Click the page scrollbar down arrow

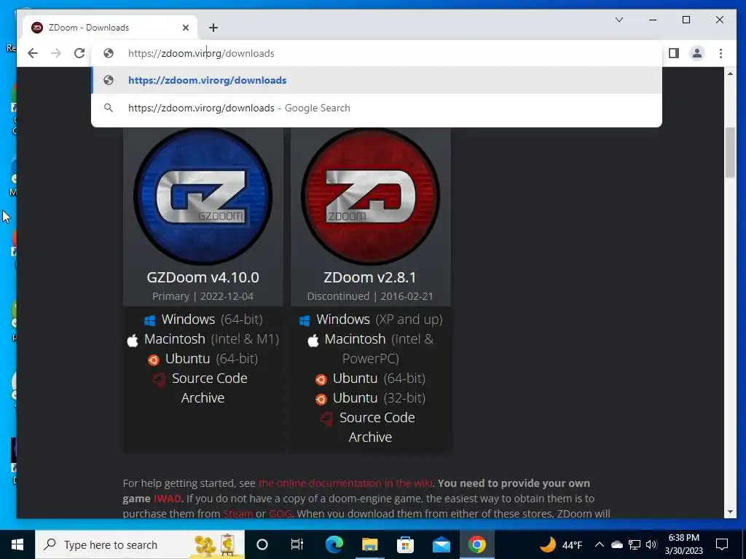tap(730, 512)
